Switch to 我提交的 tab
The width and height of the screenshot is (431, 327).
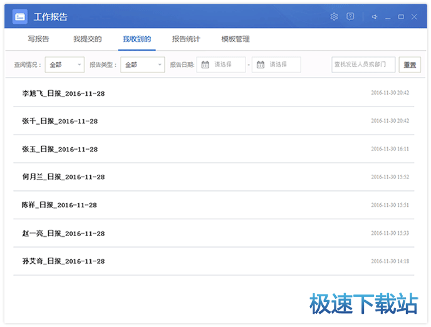[x=88, y=39]
